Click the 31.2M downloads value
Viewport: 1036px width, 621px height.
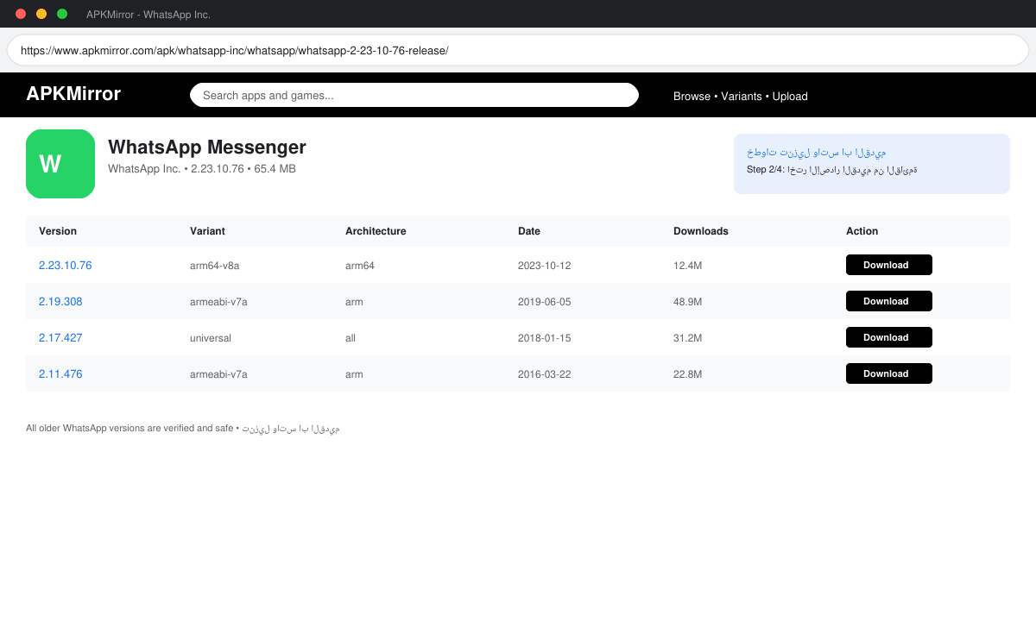coord(687,338)
